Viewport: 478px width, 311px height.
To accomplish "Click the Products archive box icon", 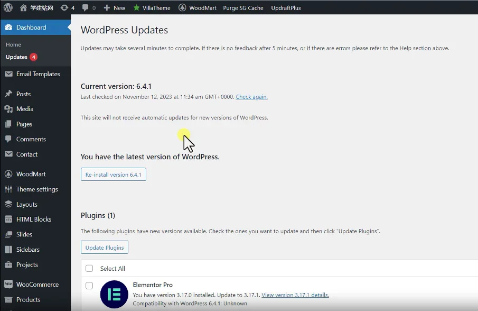I will pos(8,299).
